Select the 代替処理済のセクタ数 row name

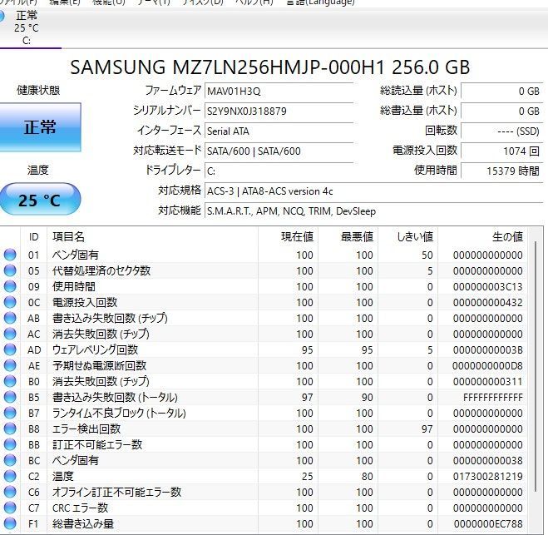[101, 270]
